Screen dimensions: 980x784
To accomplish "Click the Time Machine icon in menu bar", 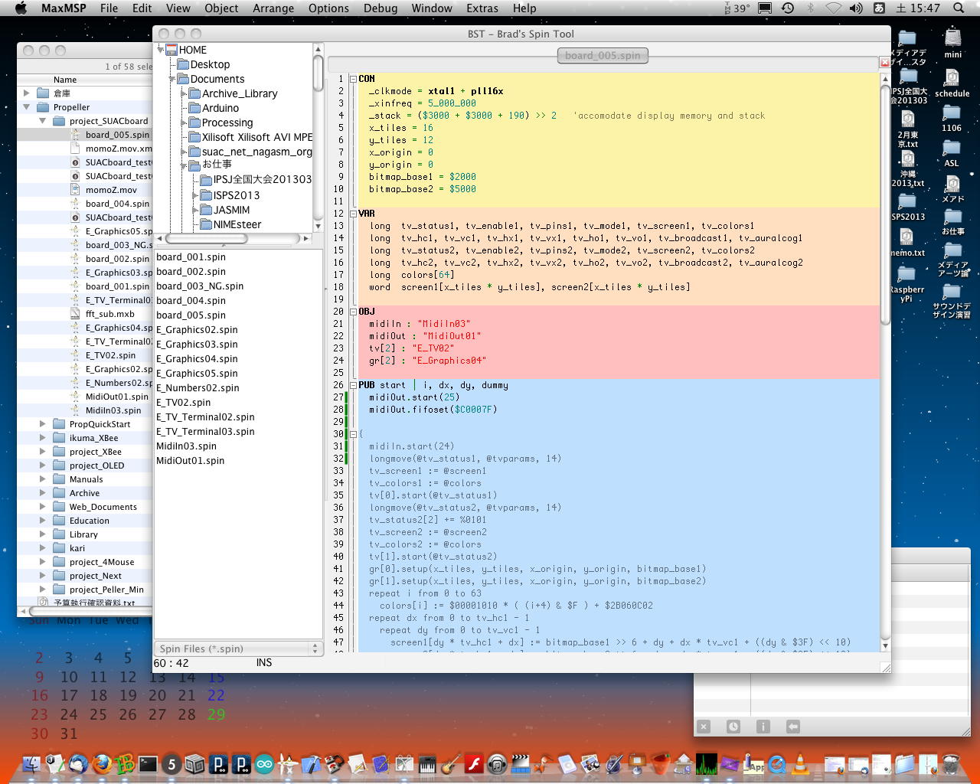I will tap(788, 8).
